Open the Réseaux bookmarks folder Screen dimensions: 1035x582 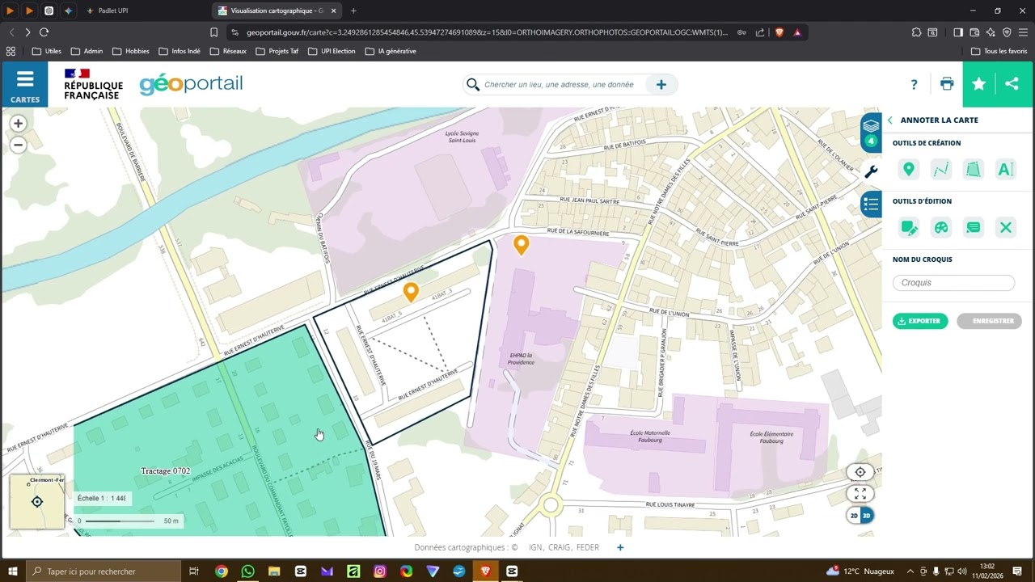coord(228,51)
